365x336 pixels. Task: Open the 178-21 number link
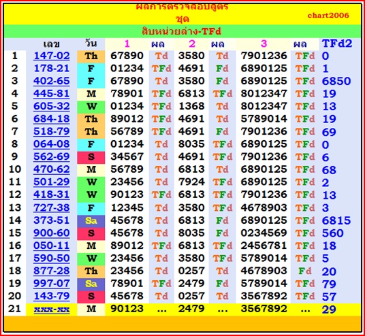pyautogui.click(x=52, y=69)
